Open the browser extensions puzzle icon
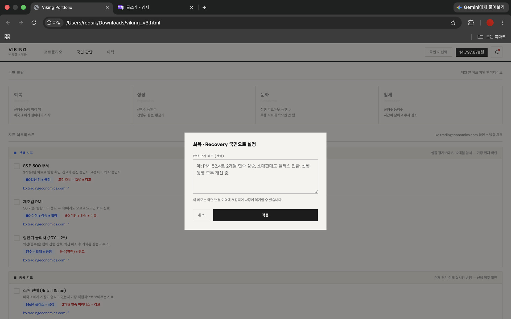 tap(471, 23)
